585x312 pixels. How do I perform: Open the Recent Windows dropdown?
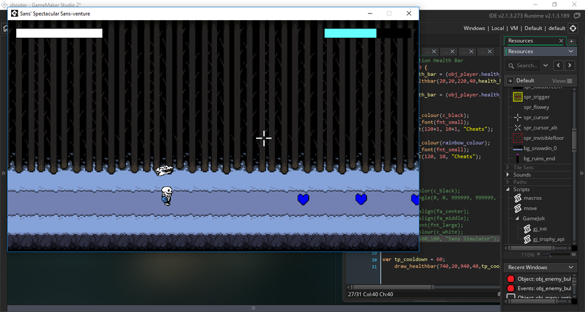[x=571, y=267]
